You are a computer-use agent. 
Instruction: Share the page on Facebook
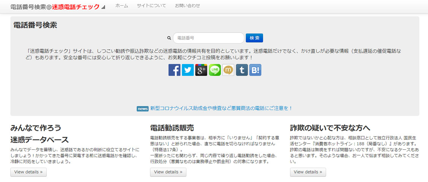pos(174,70)
